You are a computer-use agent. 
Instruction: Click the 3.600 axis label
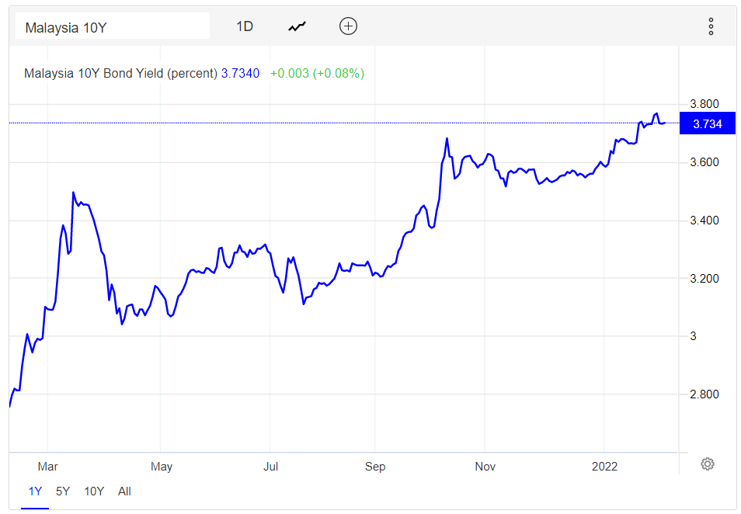click(704, 162)
